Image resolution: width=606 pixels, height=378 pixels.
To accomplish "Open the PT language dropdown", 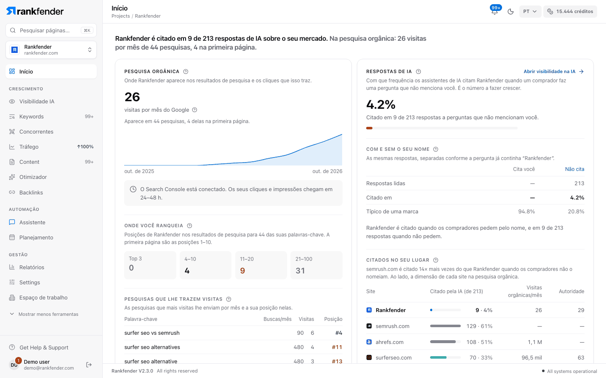I will 530,11.
